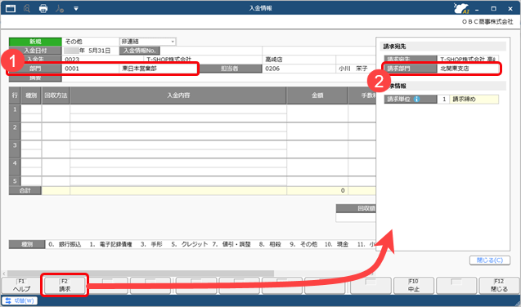The height and width of the screenshot is (307, 521).
Task: Click the 5. クレジット legend entry
Action: coord(190,244)
